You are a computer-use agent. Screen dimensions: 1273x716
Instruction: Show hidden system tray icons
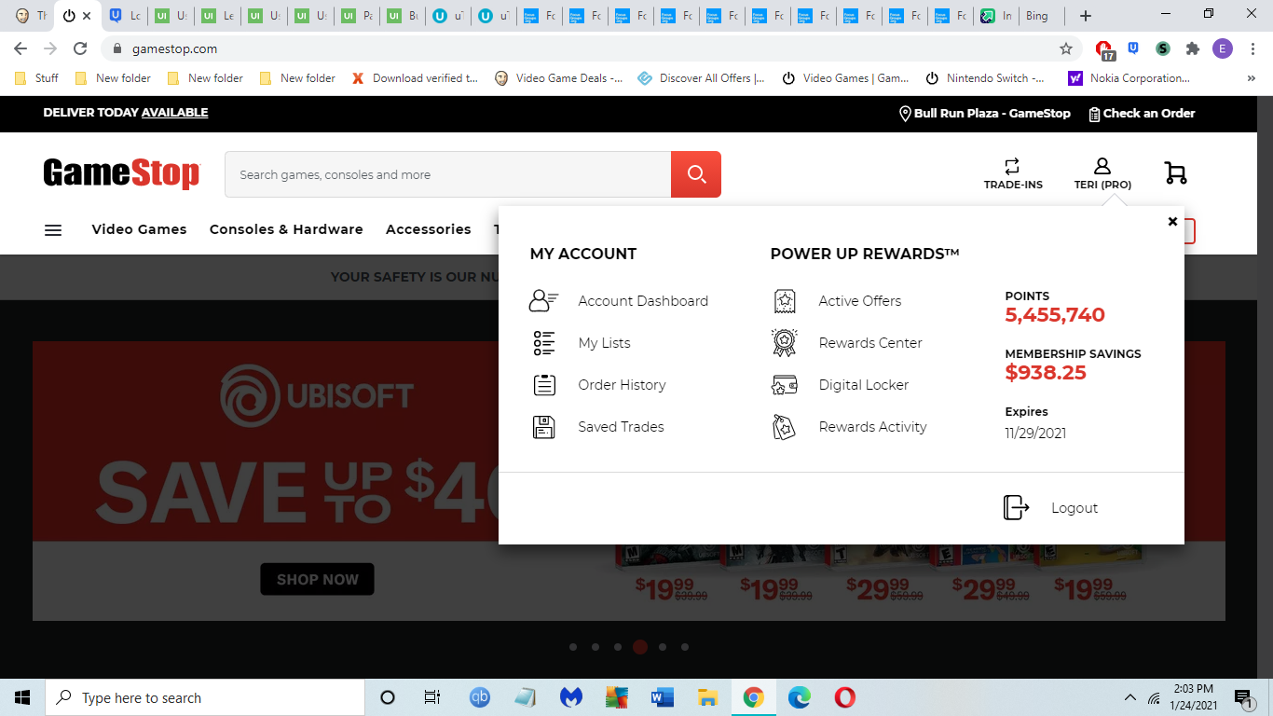[x=1130, y=697]
